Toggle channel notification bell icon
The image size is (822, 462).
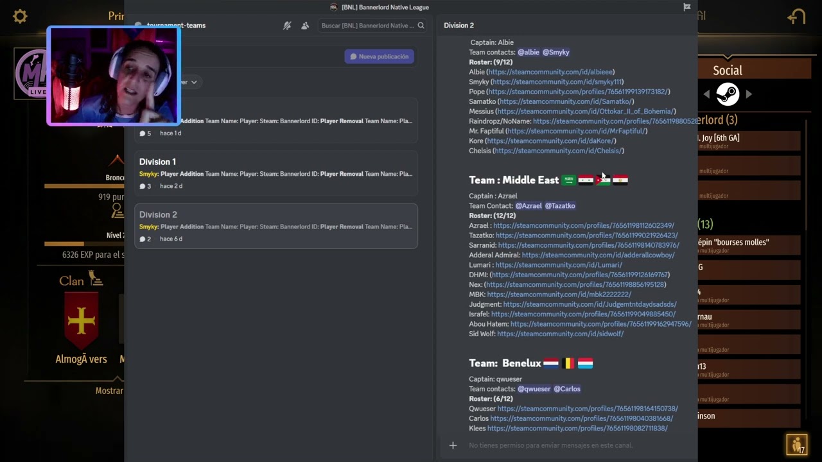287,26
